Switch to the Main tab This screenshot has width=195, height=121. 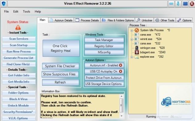click(x=43, y=20)
